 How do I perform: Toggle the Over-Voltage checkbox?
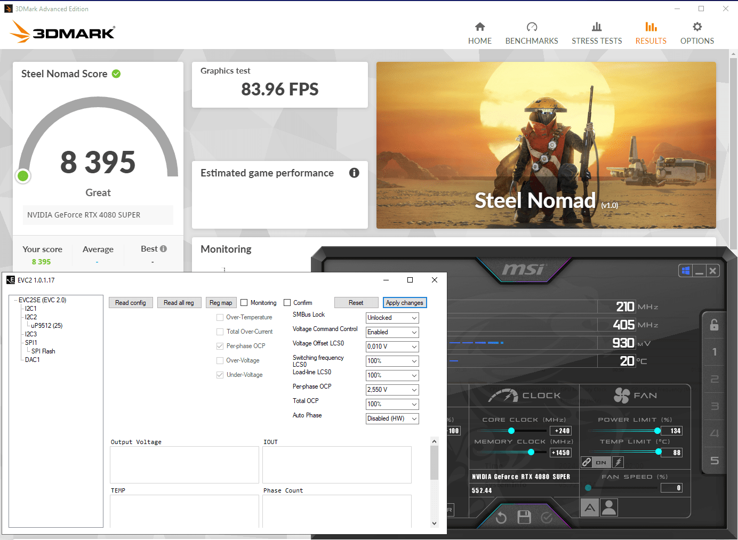(x=220, y=360)
